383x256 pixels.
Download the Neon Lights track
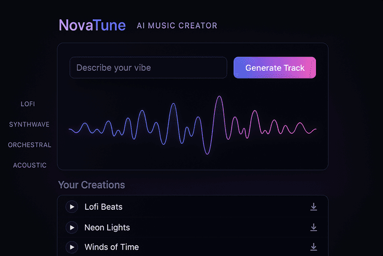coord(314,228)
